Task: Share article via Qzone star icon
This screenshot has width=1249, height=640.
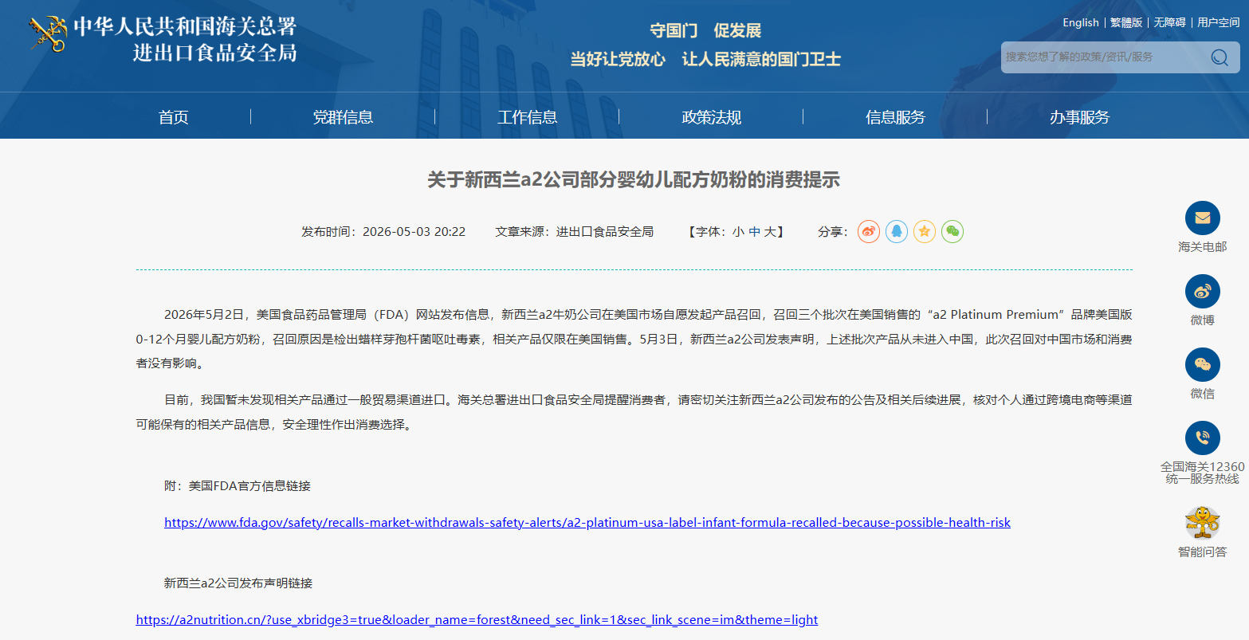Action: [x=925, y=232]
